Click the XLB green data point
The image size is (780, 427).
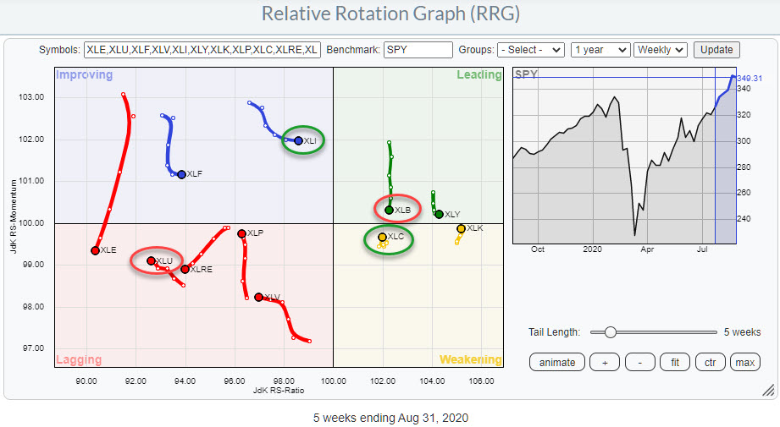[389, 210]
